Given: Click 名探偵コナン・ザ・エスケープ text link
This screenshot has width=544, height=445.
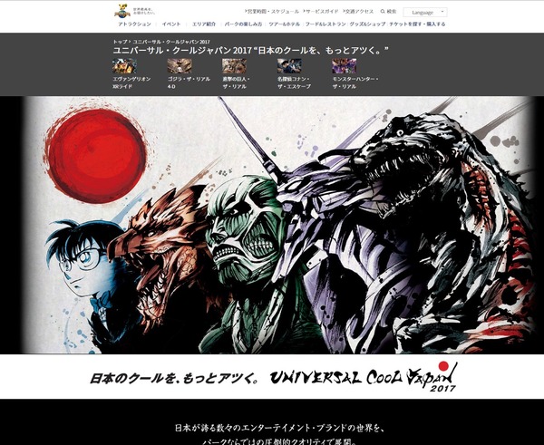Looking at the screenshot, I should point(294,82).
